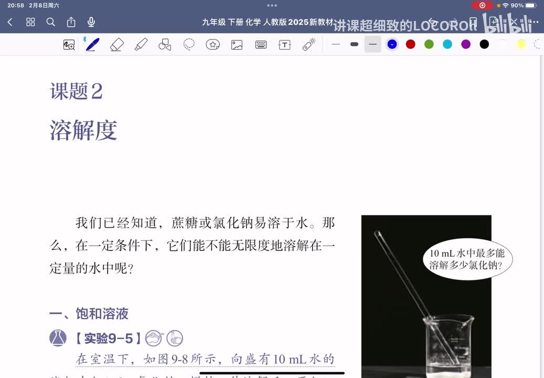
Task: Redo the last undone stroke
Action: (x=453, y=22)
